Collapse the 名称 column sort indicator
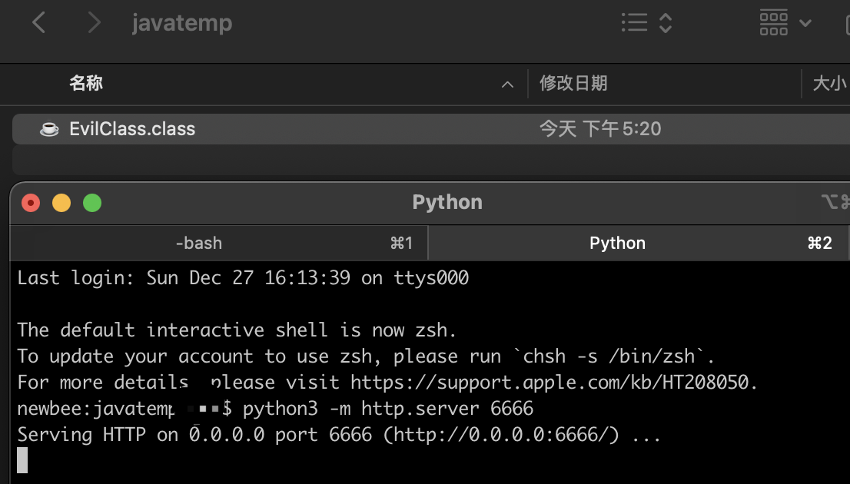The height and width of the screenshot is (484, 850). (x=506, y=84)
